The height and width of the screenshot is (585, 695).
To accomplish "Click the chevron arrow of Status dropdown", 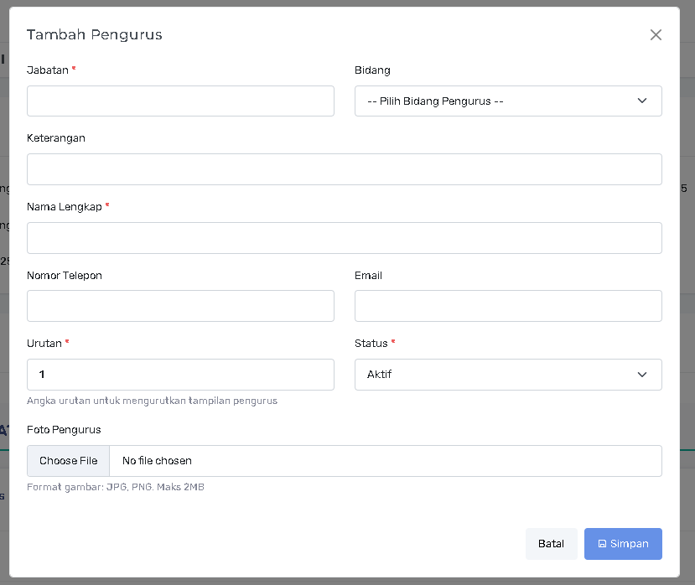I will point(642,375).
